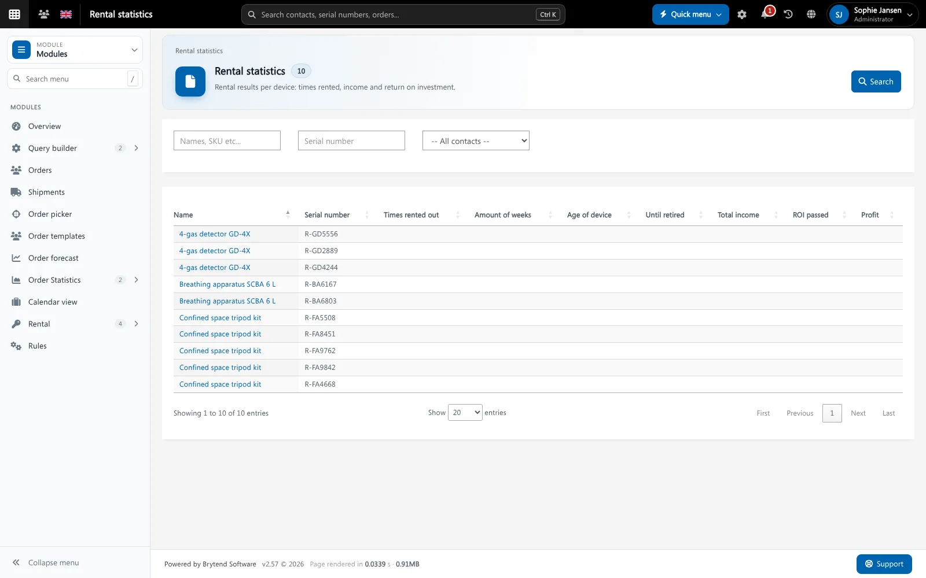Open the Quick menu dropdown
This screenshot has height=578, width=926.
click(x=690, y=14)
